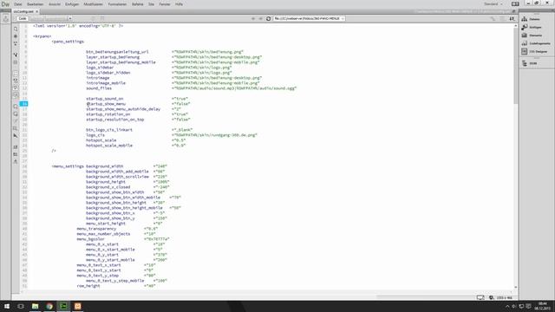Viewport: 555px width, 312px height.
Task: Click the Dreamweaver taskbar icon
Action: point(63,306)
